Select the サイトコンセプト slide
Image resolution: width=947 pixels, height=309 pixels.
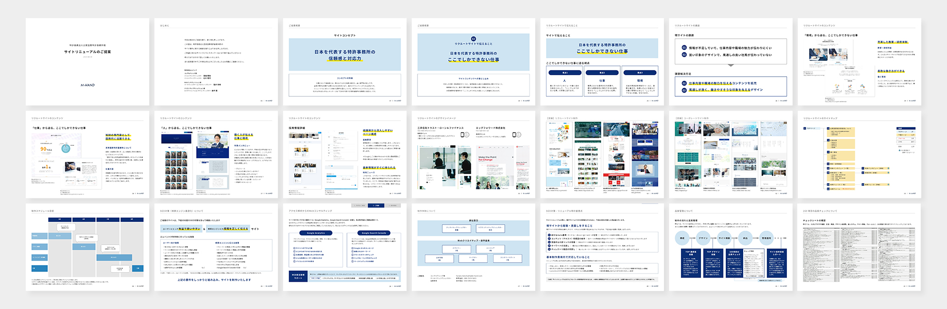point(345,62)
